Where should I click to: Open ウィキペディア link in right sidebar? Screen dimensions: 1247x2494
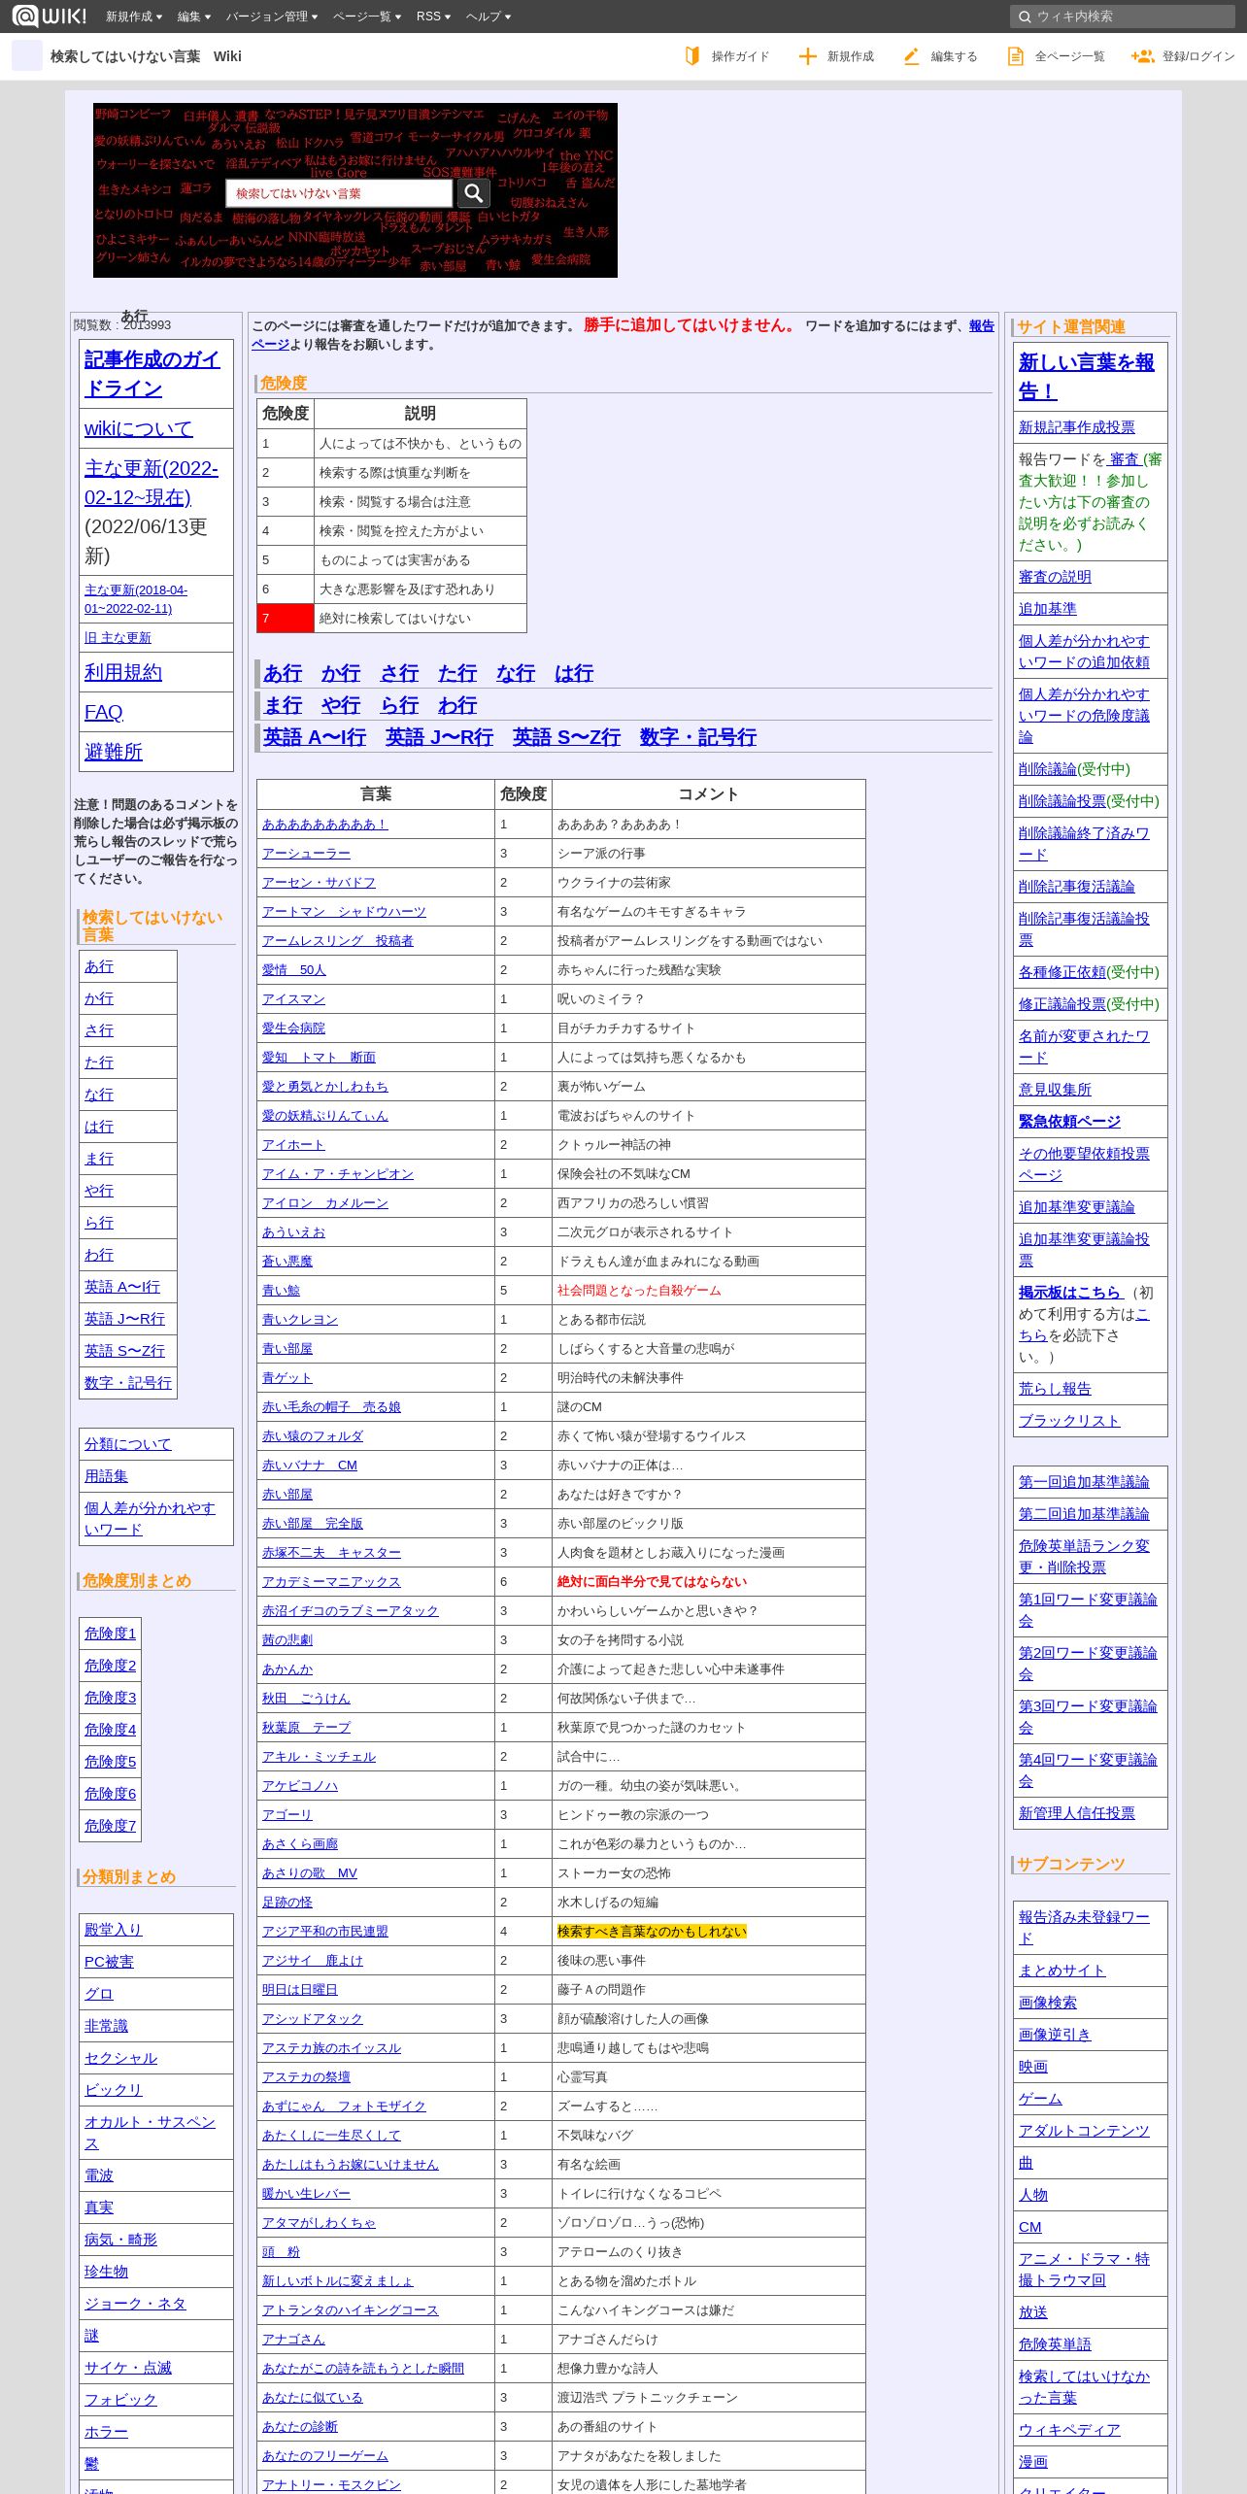tap(1069, 2429)
